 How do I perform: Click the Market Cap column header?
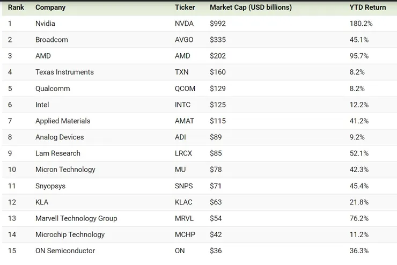[251, 8]
